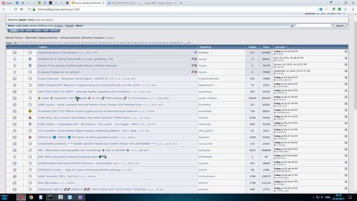Open the green shield extension icon

point(334,9)
